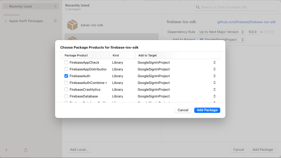Open target popup for FirebaseAppDistribution row
Viewport: 281px width, 158px height.
[214, 69]
